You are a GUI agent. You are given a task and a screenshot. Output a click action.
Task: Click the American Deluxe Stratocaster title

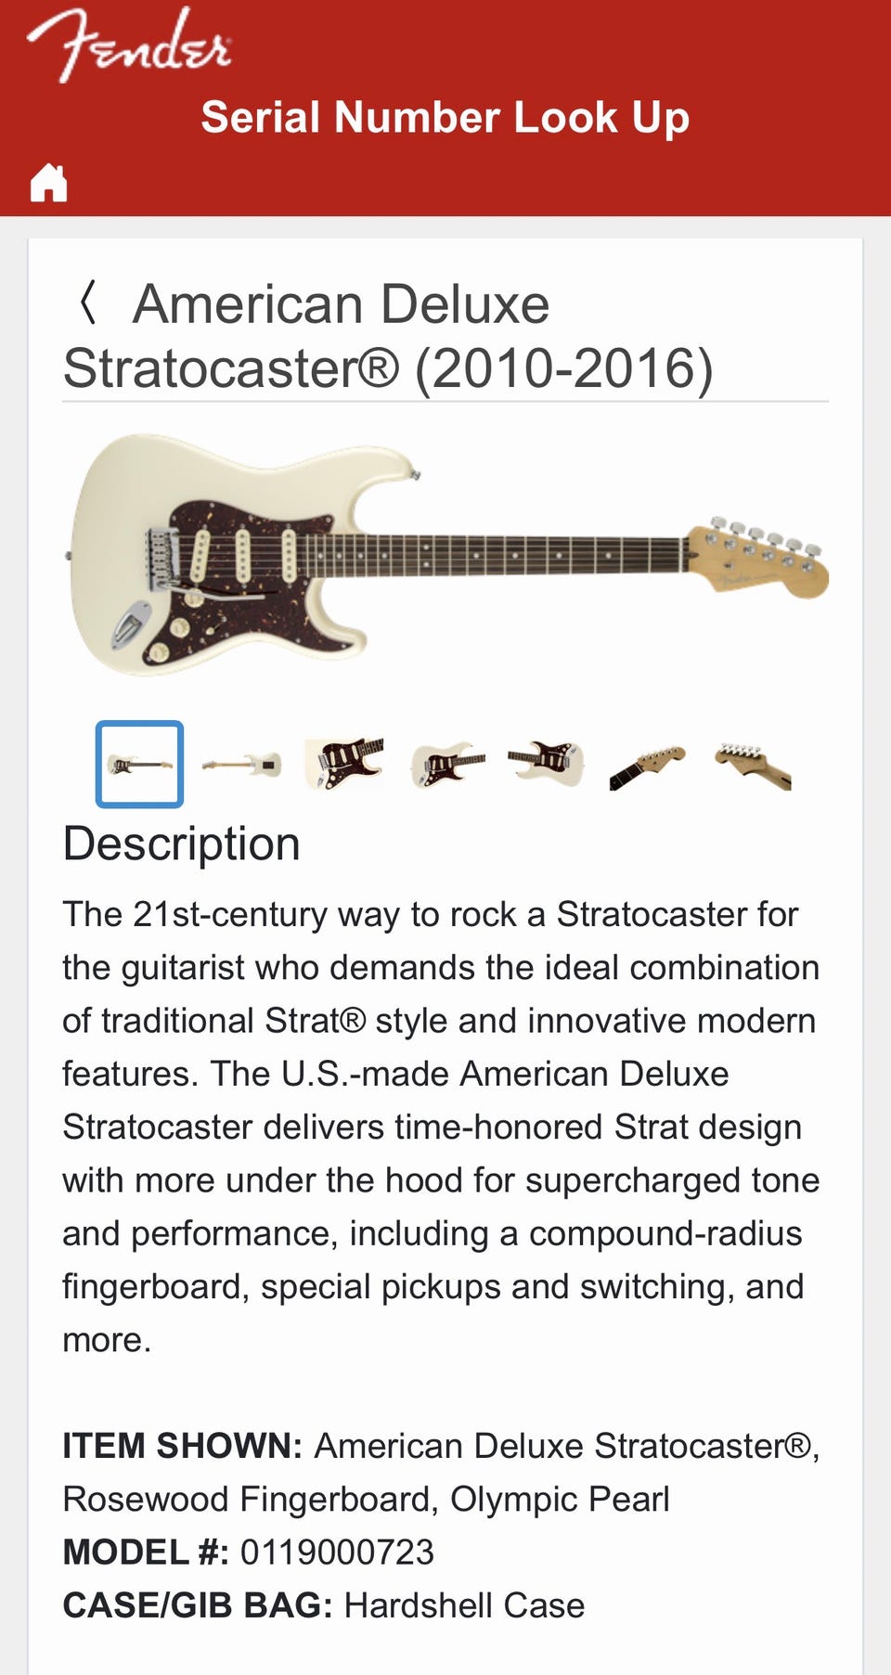[388, 336]
